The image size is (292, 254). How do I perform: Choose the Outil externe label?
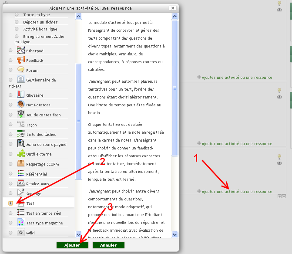coord(39,154)
